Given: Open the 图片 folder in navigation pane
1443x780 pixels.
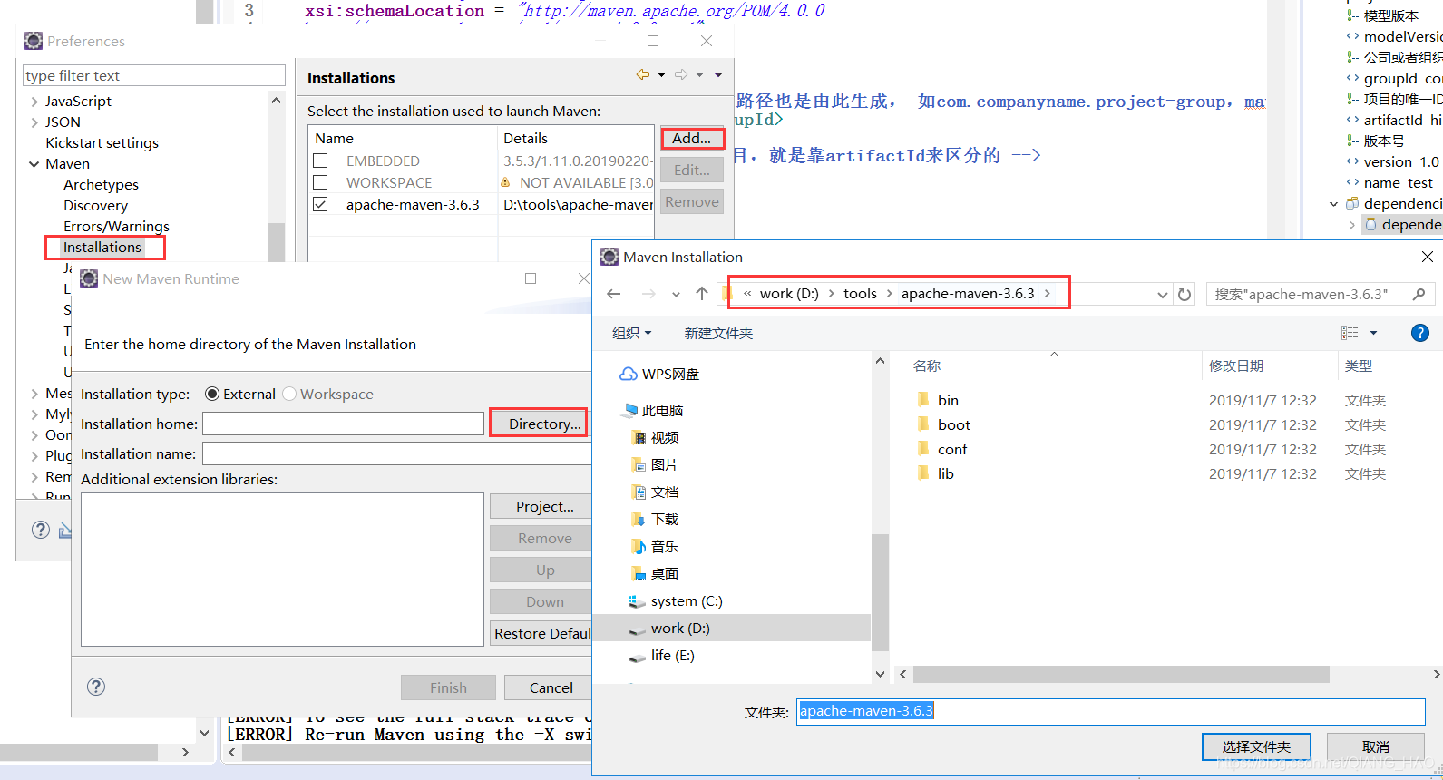Looking at the screenshot, I should (655, 464).
